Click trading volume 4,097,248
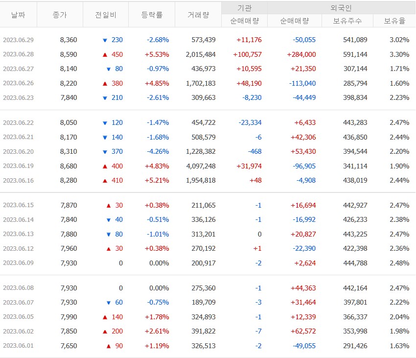This screenshot has height=358, width=416. coord(201,166)
